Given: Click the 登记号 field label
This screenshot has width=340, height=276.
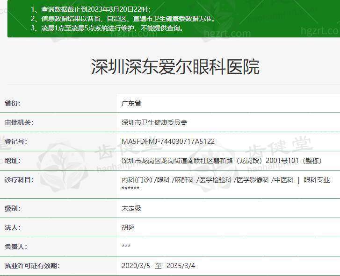Looking at the screenshot, I should coord(15,142).
